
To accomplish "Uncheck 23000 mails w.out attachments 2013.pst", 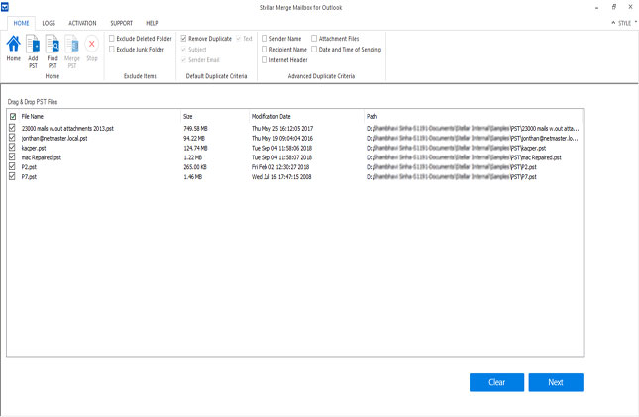I will point(12,128).
